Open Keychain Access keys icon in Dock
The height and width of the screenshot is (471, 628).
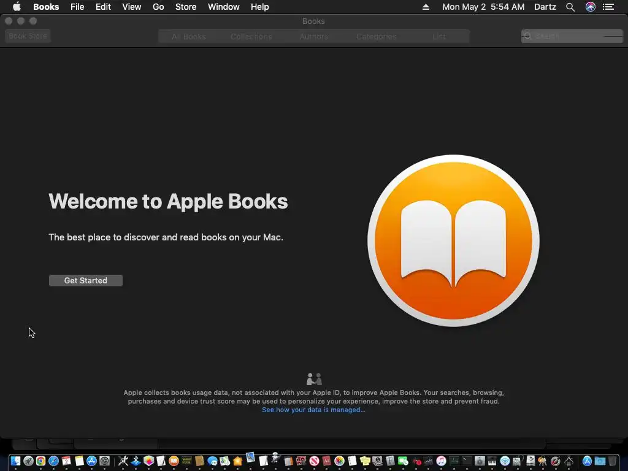[542, 461]
